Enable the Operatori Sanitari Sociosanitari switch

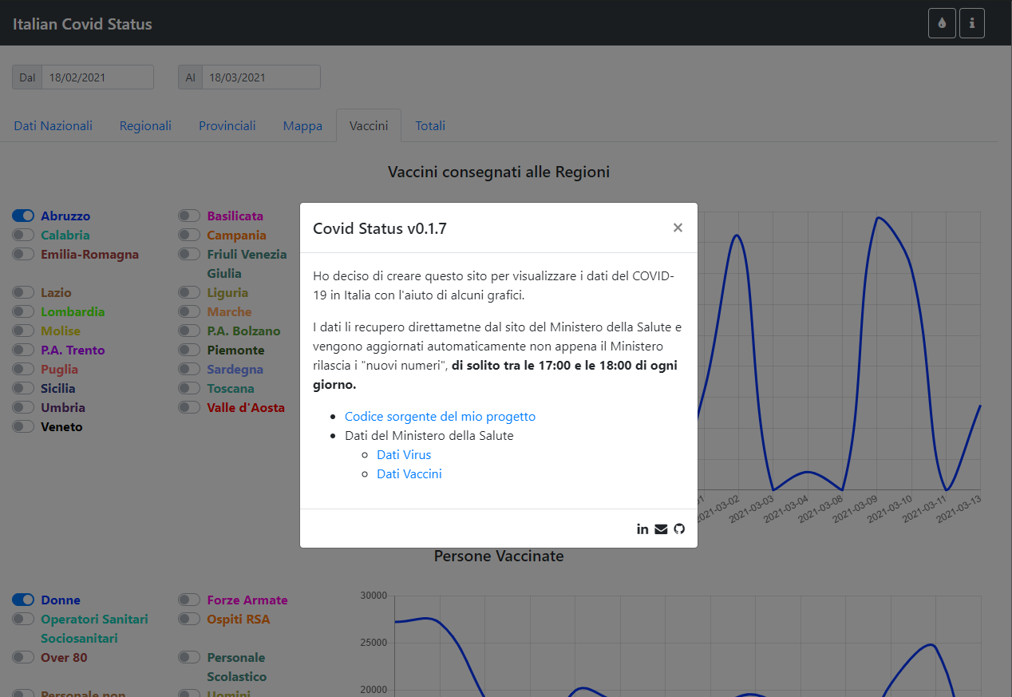coord(23,619)
